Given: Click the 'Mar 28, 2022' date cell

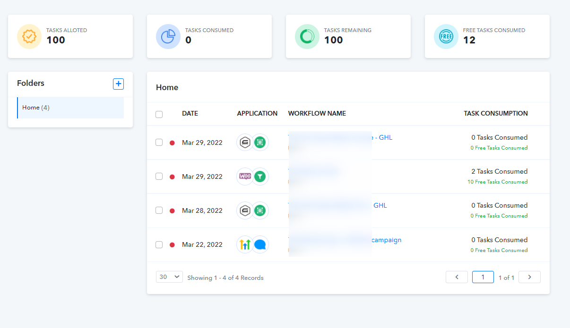Looking at the screenshot, I should (202, 210).
